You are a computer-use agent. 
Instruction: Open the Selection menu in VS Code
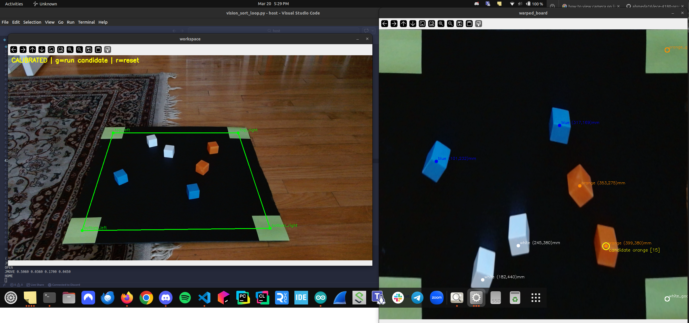click(32, 22)
